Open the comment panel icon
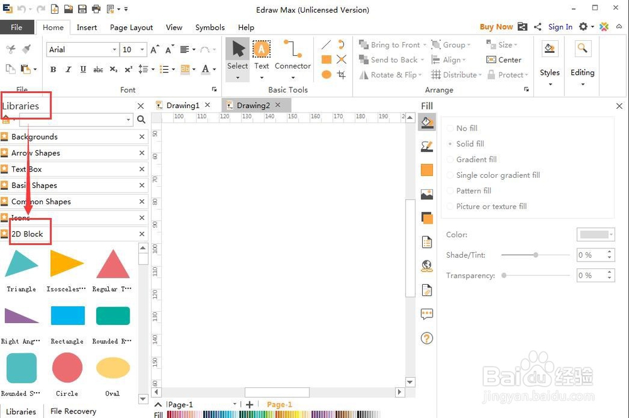Image resolution: width=629 pixels, height=418 pixels. click(x=427, y=314)
